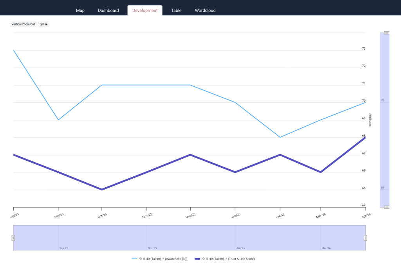Enable Spline line smoothing
The image size is (401, 269).
(43, 24)
